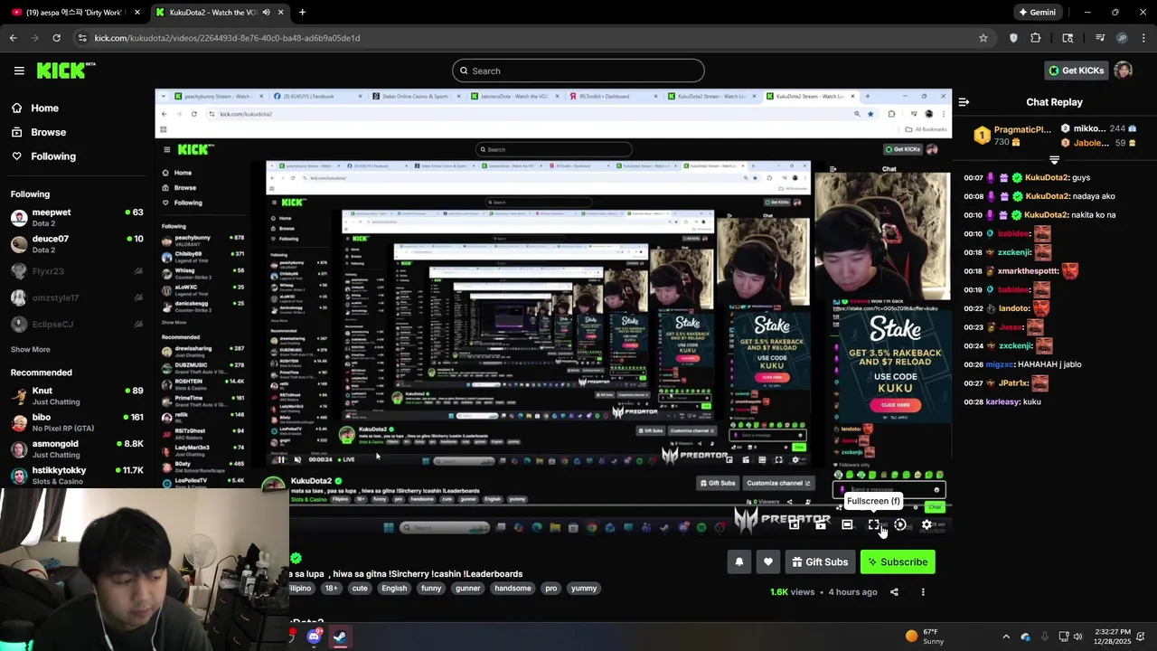This screenshot has width=1157, height=651.
Task: Toggle theater mode player icon
Action: tap(847, 524)
